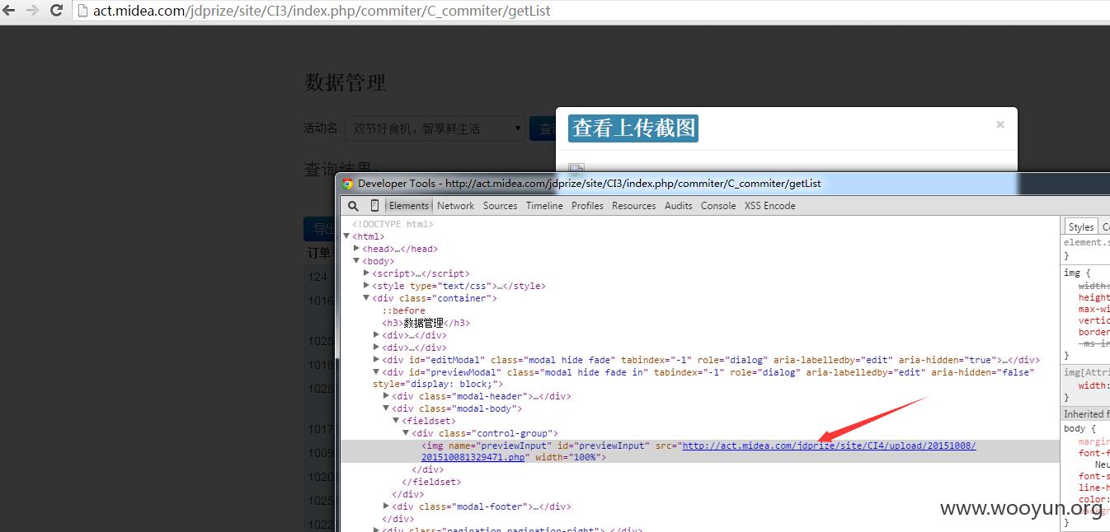Expand the div class="modal-footer" node arrow

click(x=387, y=506)
